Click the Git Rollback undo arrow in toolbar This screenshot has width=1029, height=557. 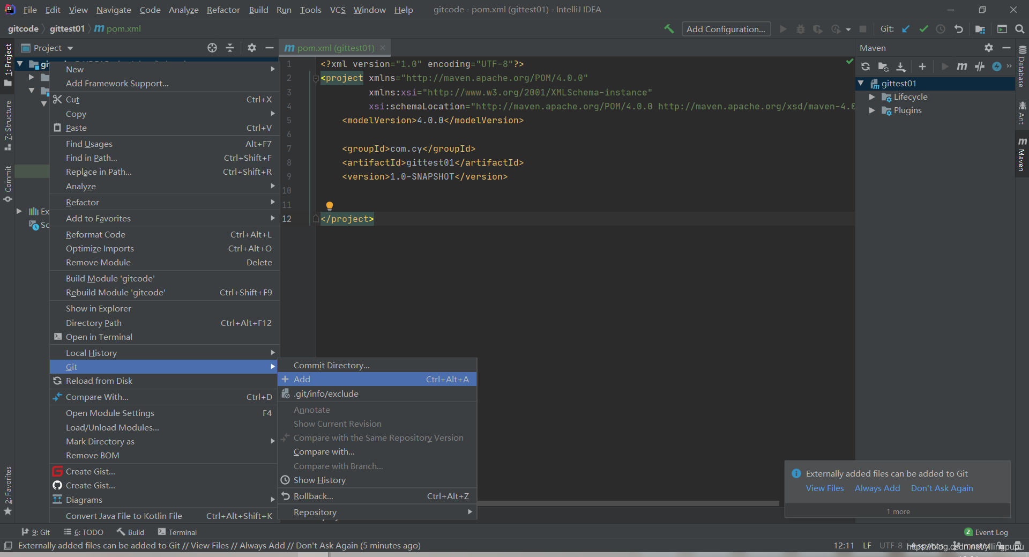[x=959, y=29]
